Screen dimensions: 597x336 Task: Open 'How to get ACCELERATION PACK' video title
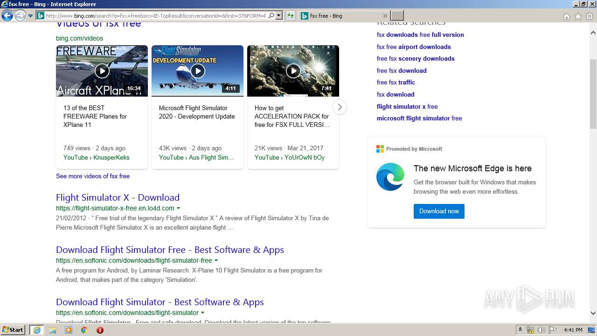tap(292, 116)
